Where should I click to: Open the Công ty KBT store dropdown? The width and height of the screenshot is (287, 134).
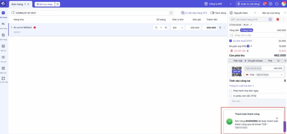(218, 4)
